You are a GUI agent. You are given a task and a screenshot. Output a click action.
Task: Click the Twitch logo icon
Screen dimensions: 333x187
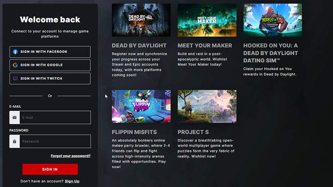tap(15, 79)
